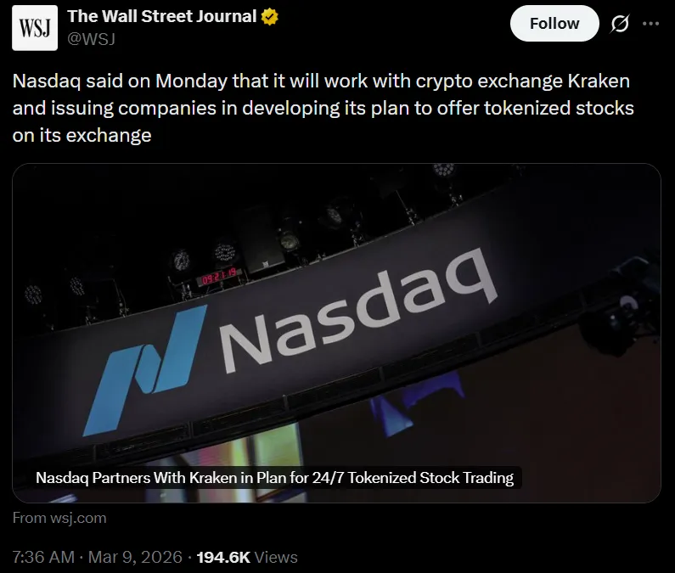Open the "From wsj.com" source link
This screenshot has width=675, height=573.
59,518
